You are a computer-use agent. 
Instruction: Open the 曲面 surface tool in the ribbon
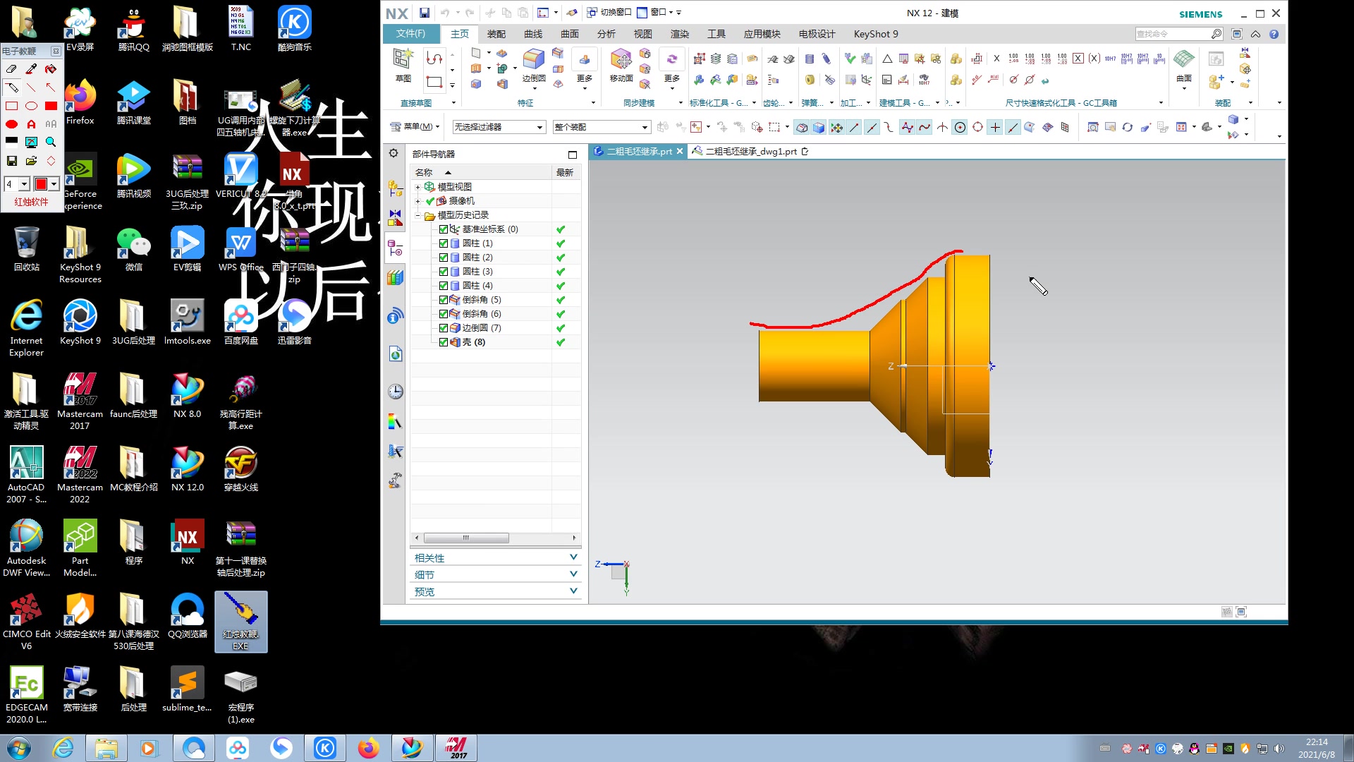(1183, 61)
